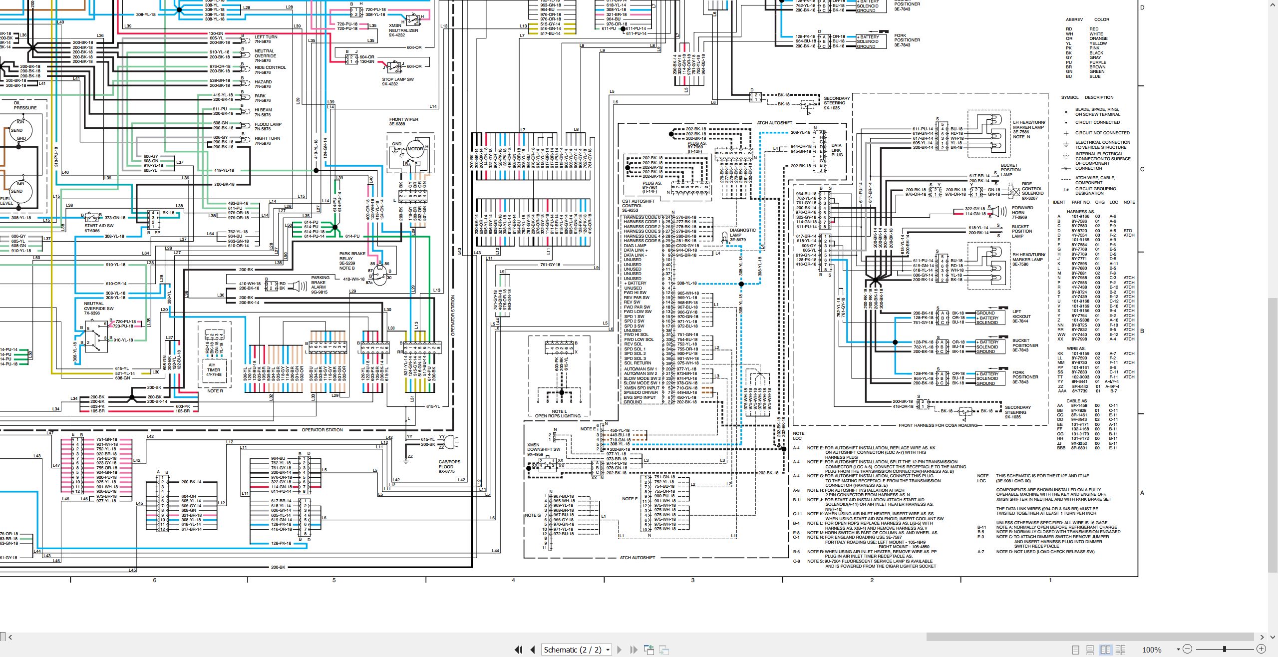
Task: Jump to the last page
Action: pyautogui.click(x=634, y=650)
